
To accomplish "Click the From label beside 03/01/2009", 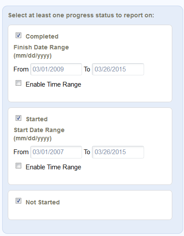I will (x=21, y=69).
